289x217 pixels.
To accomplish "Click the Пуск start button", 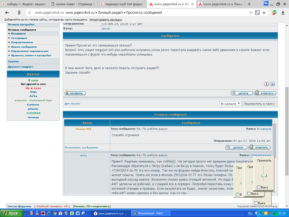I will [x=12, y=213].
